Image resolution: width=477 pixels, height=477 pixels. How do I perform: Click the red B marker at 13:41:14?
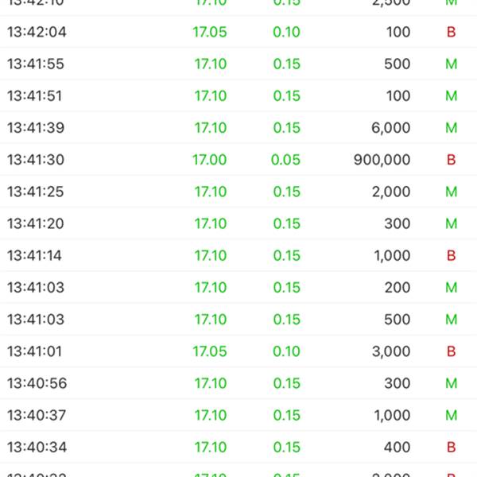pyautogui.click(x=451, y=256)
